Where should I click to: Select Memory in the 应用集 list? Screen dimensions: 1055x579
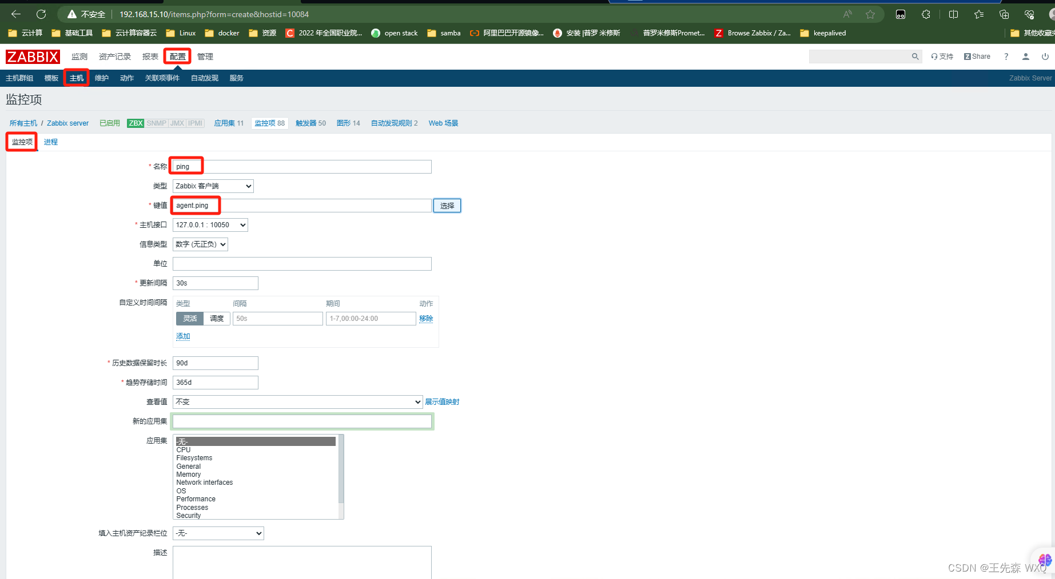(256, 475)
